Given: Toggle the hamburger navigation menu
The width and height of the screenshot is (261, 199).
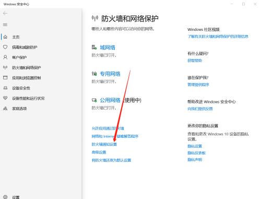Looking at the screenshot, I should (x=5, y=25).
